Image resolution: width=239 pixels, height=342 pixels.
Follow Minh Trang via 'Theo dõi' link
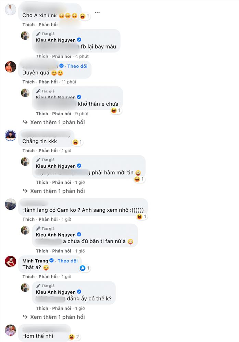click(68, 261)
